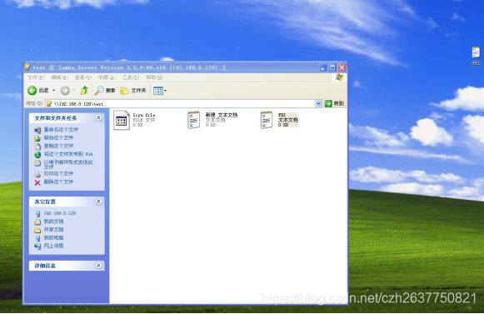Click 复制这个文件 copy link

tap(58, 146)
